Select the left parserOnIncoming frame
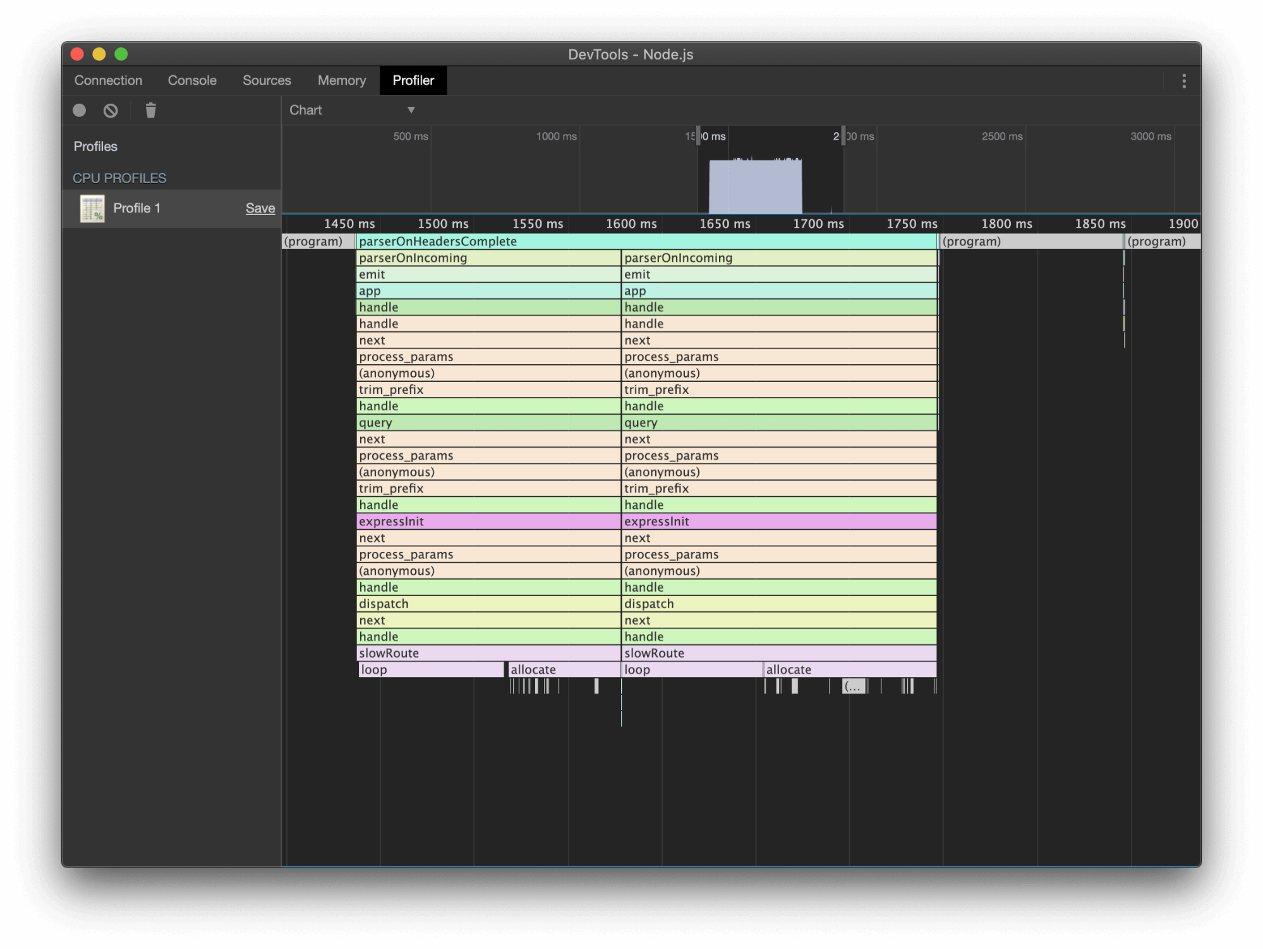 [x=488, y=258]
